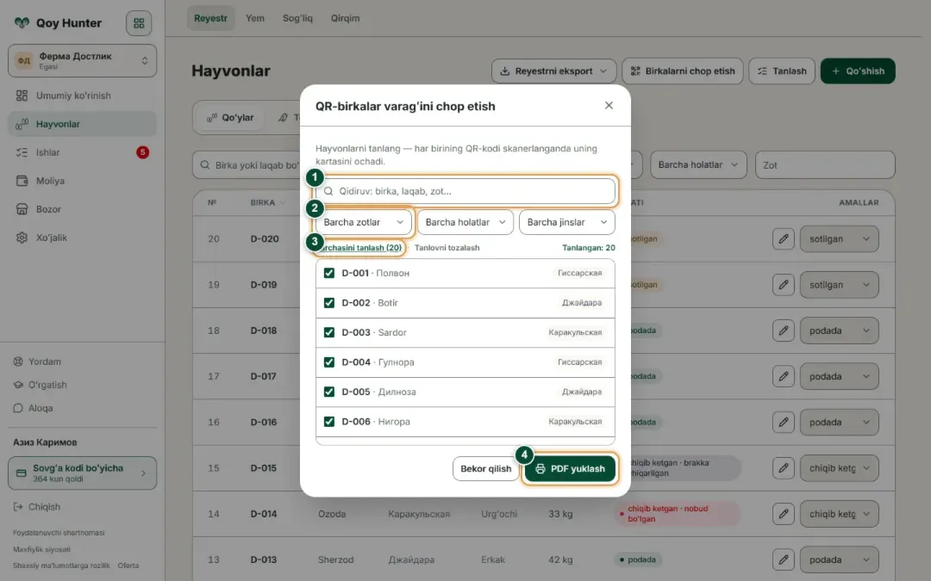
Task: Uncheck the D-005 Дилноза checkbox
Action: [329, 392]
